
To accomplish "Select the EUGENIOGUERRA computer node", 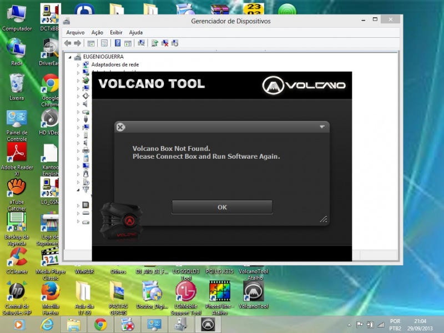I will tap(103, 57).
